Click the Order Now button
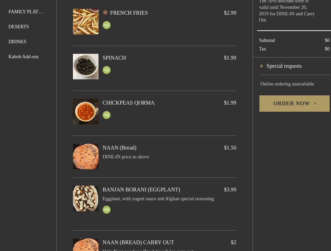Viewport: 331px width, 251px height. (294, 103)
